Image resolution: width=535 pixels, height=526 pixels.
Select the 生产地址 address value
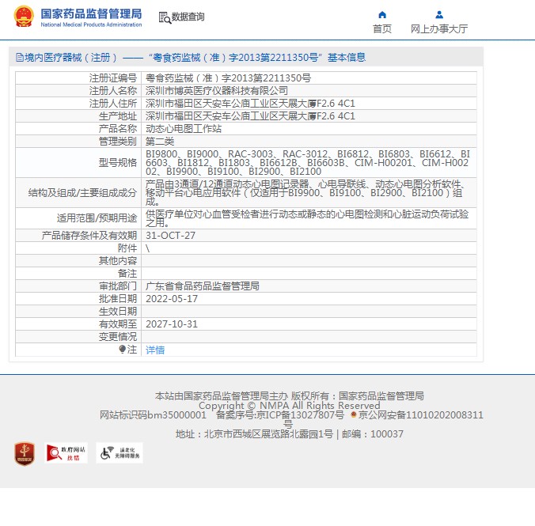pos(250,116)
